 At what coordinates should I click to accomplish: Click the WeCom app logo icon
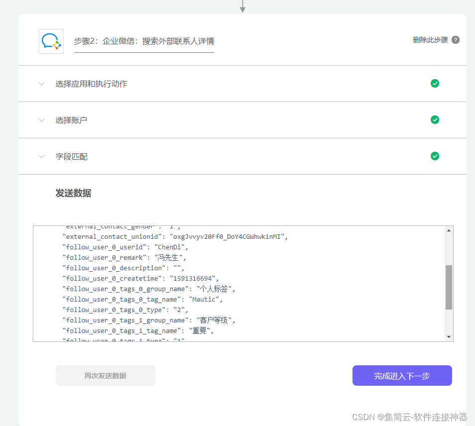point(51,41)
